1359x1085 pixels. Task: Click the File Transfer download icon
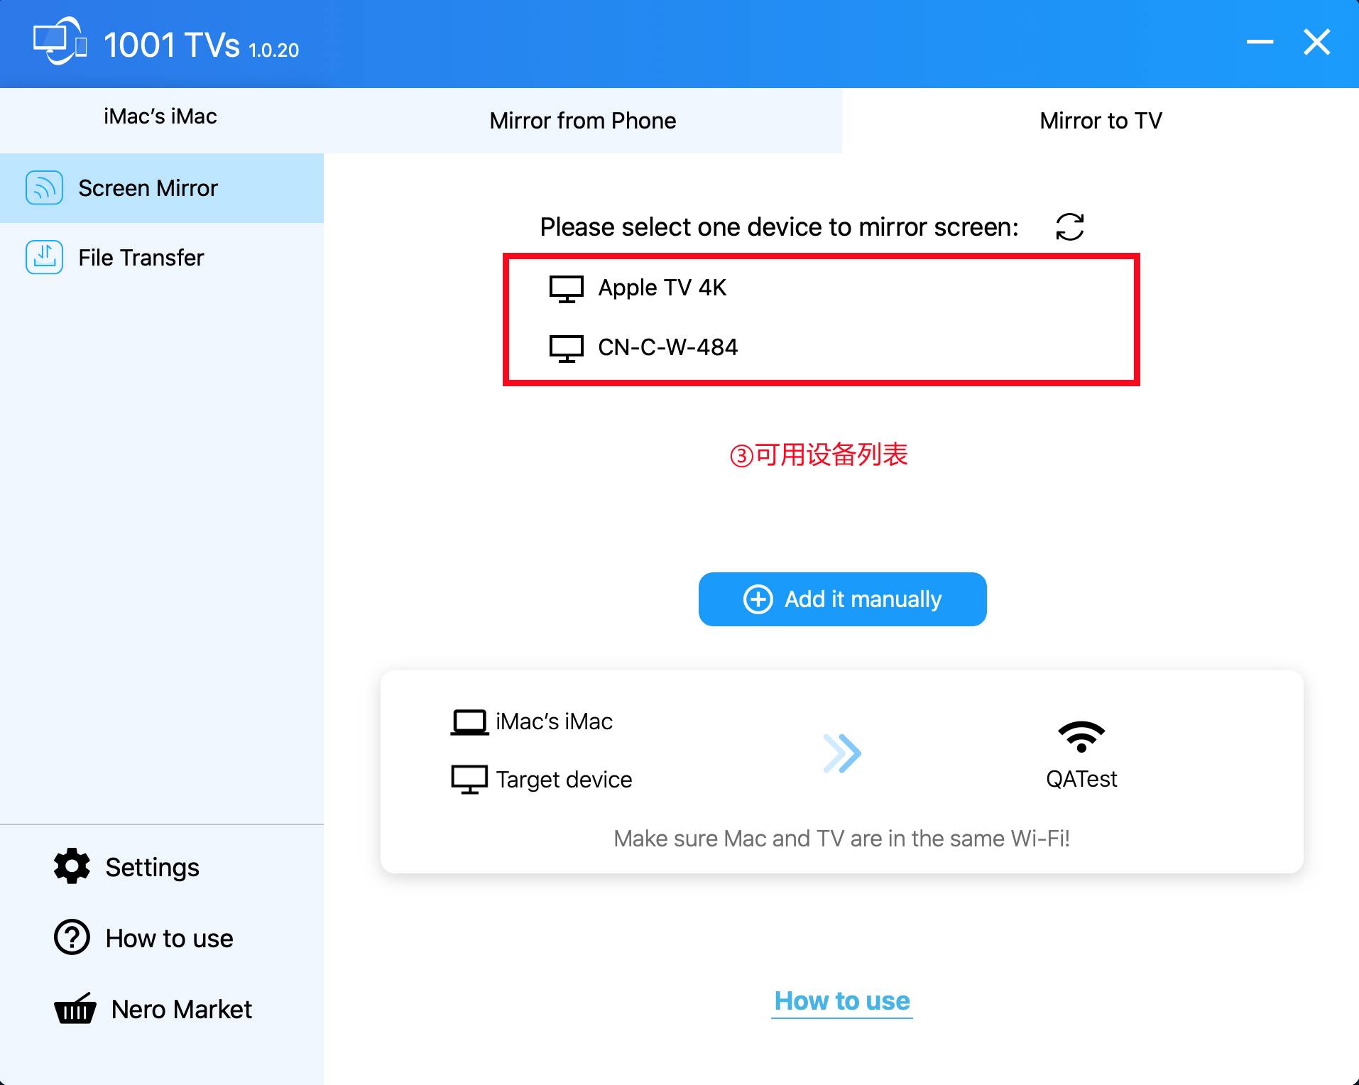[44, 257]
